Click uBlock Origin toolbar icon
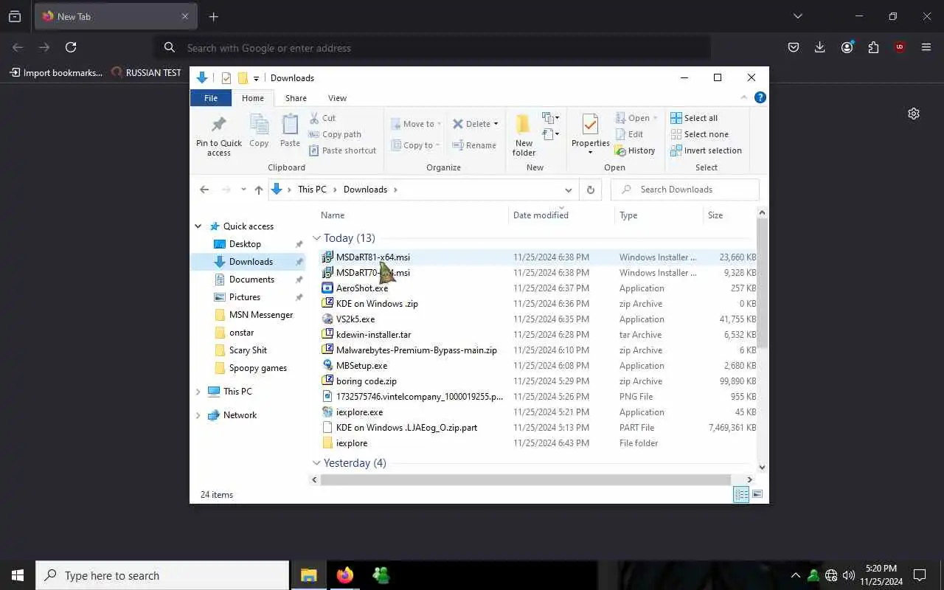Screen dimensions: 944x590 pos(900,47)
